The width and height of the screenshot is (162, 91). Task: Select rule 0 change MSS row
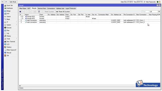(x=89, y=17)
